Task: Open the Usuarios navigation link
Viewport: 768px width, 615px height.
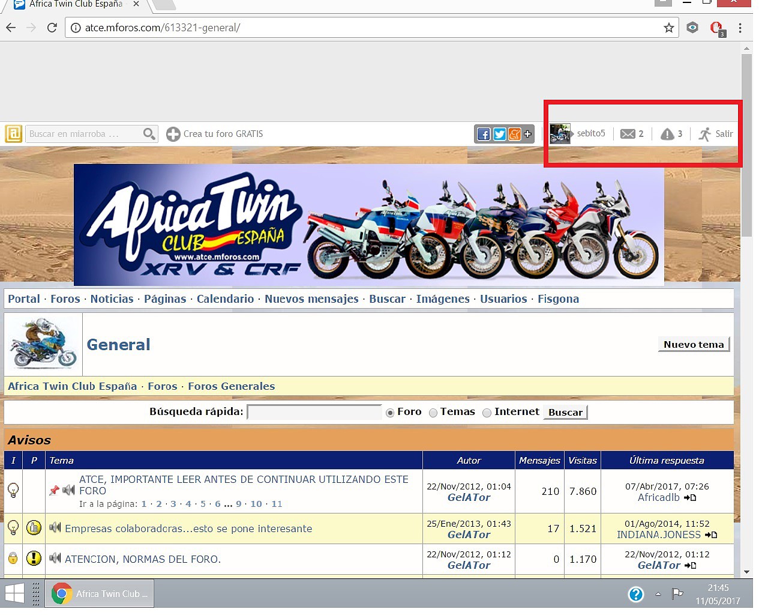Action: 503,299
